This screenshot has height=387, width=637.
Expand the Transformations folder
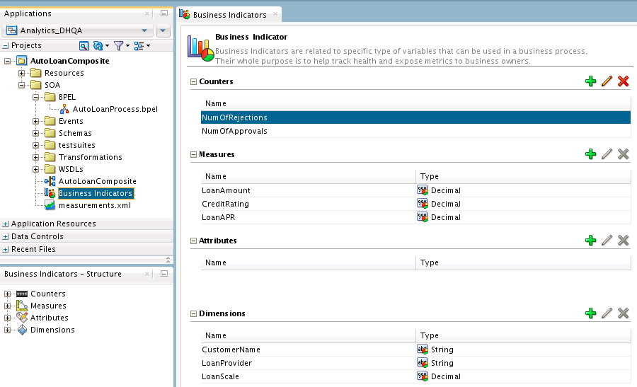(36, 157)
